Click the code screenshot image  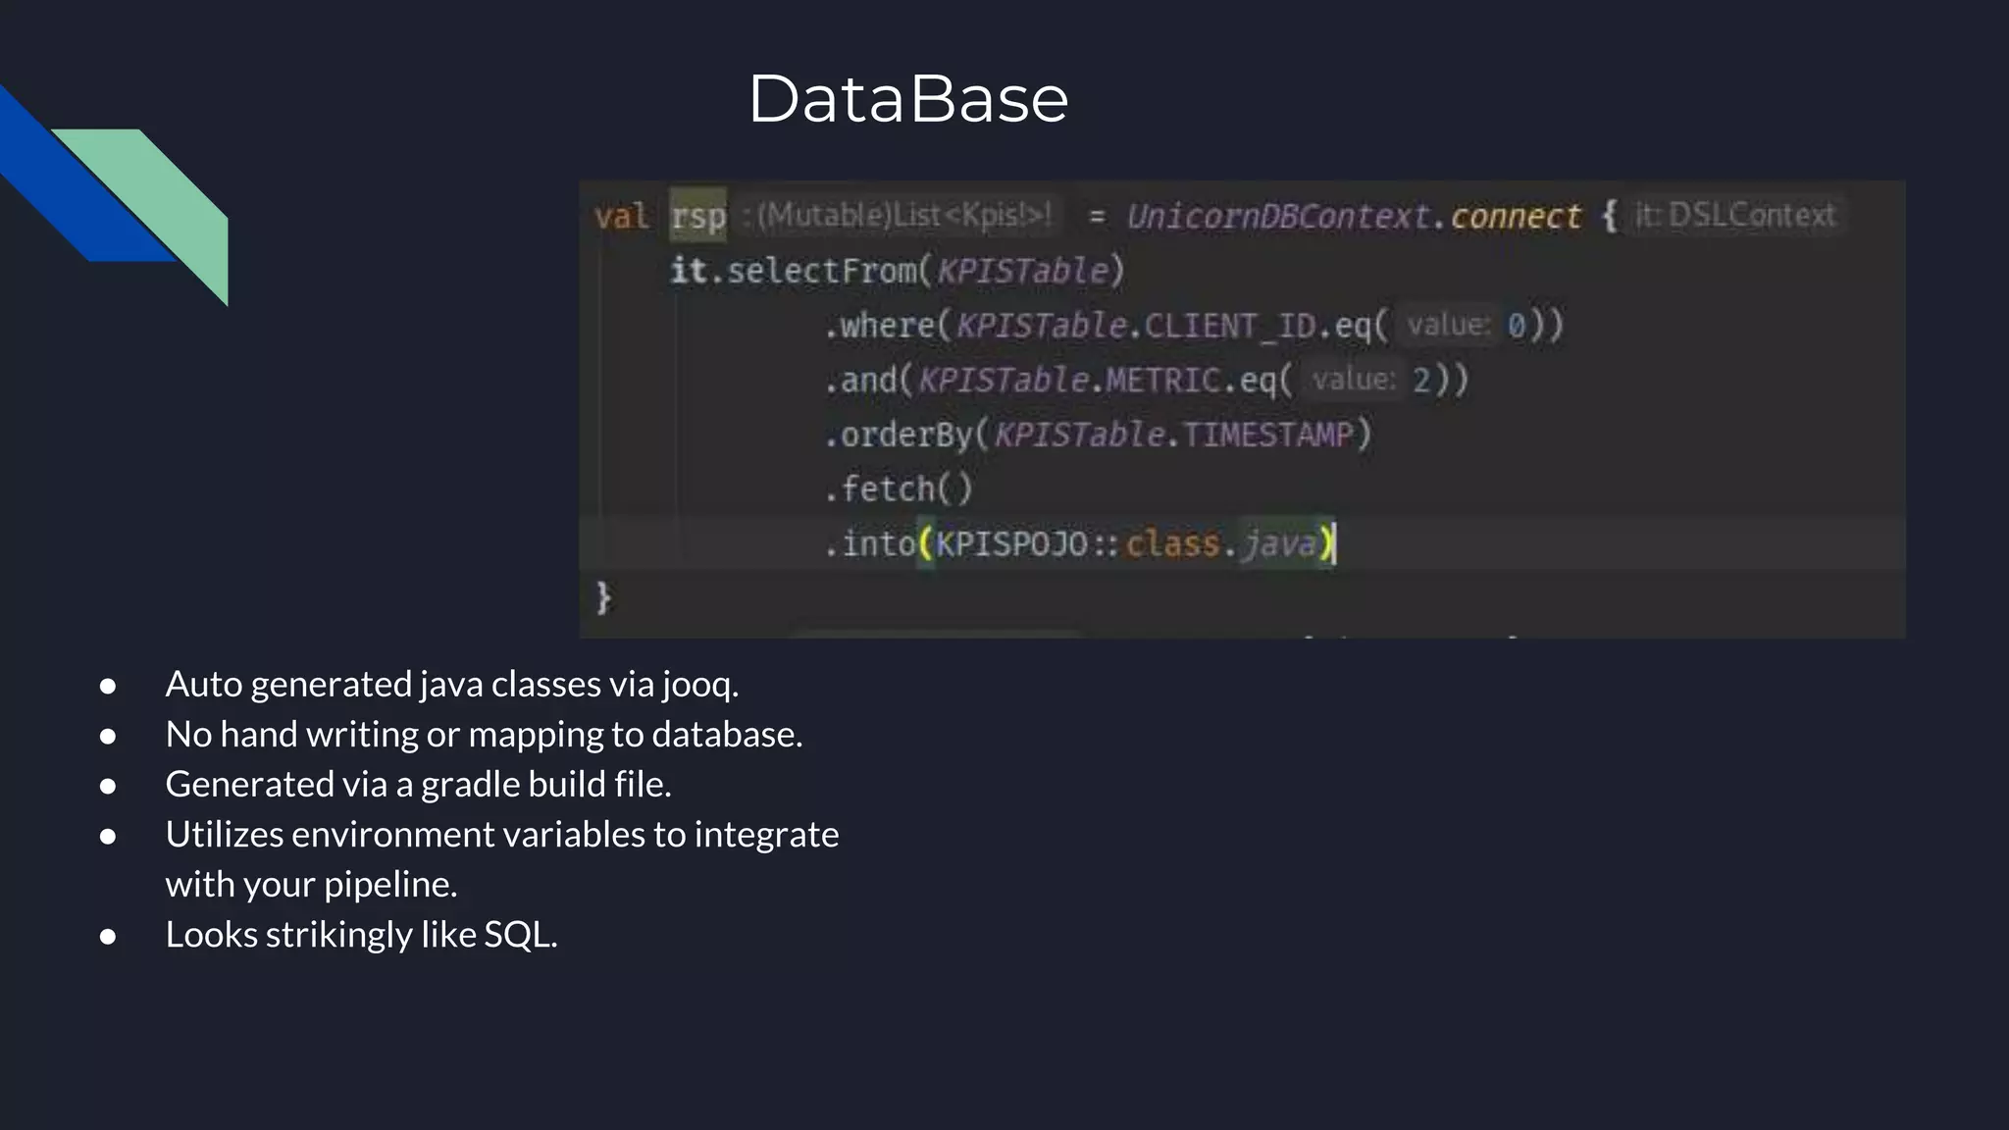[x=1242, y=409]
